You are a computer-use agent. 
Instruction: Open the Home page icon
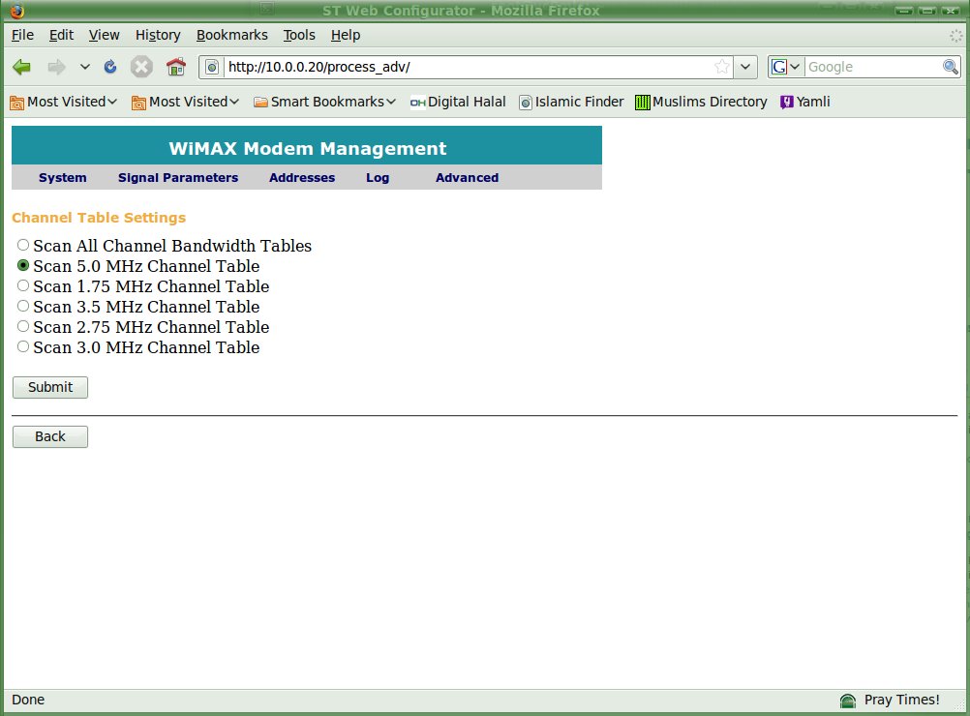pos(175,67)
